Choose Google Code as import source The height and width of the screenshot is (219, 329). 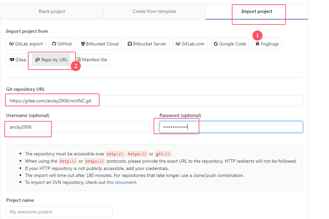pyautogui.click(x=230, y=44)
